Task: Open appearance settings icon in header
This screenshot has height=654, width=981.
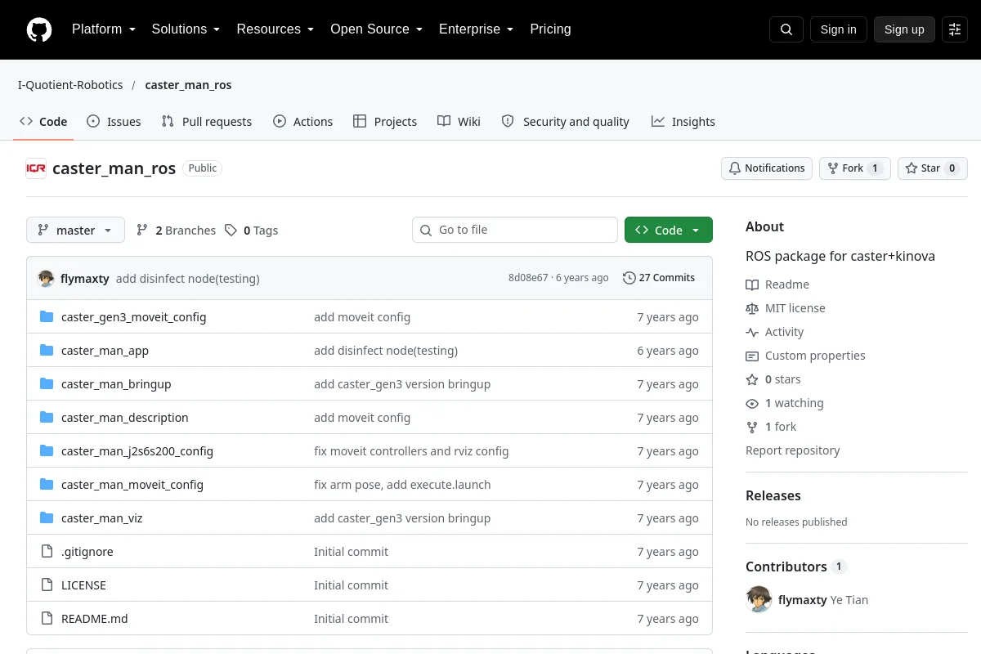Action: pos(955,29)
